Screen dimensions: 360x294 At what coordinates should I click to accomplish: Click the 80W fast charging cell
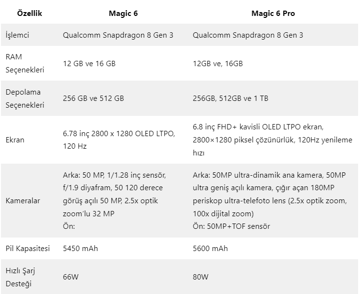[x=200, y=277]
